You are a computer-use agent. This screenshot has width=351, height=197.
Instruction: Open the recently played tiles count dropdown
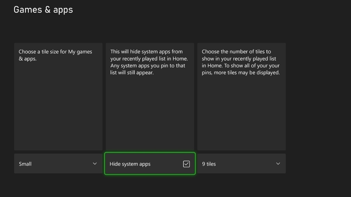[241, 164]
